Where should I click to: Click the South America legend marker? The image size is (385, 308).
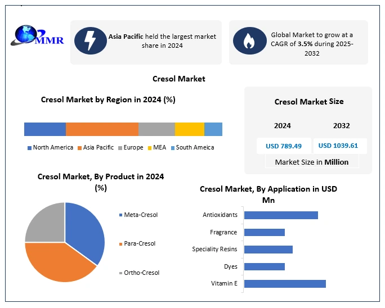point(172,148)
